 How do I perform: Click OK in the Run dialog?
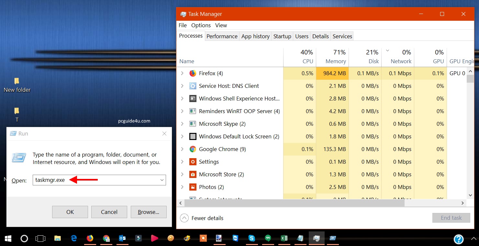click(70, 212)
